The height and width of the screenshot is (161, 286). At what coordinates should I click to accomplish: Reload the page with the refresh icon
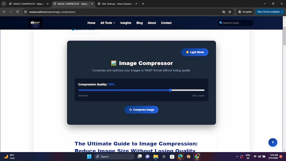tap(18, 12)
